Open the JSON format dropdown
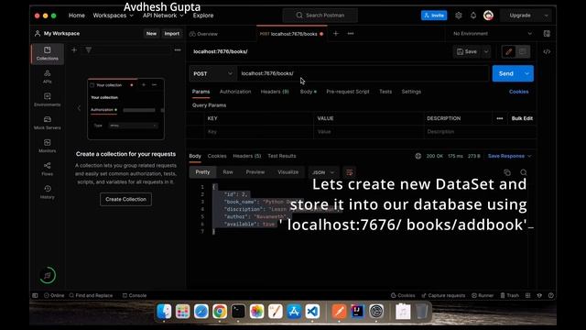 tap(323, 172)
